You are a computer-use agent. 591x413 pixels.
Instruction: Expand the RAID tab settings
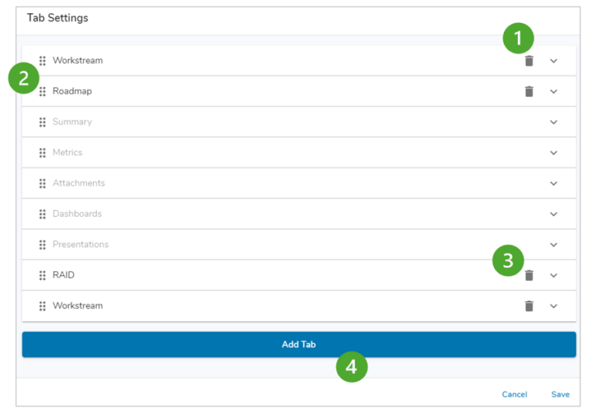(x=554, y=275)
